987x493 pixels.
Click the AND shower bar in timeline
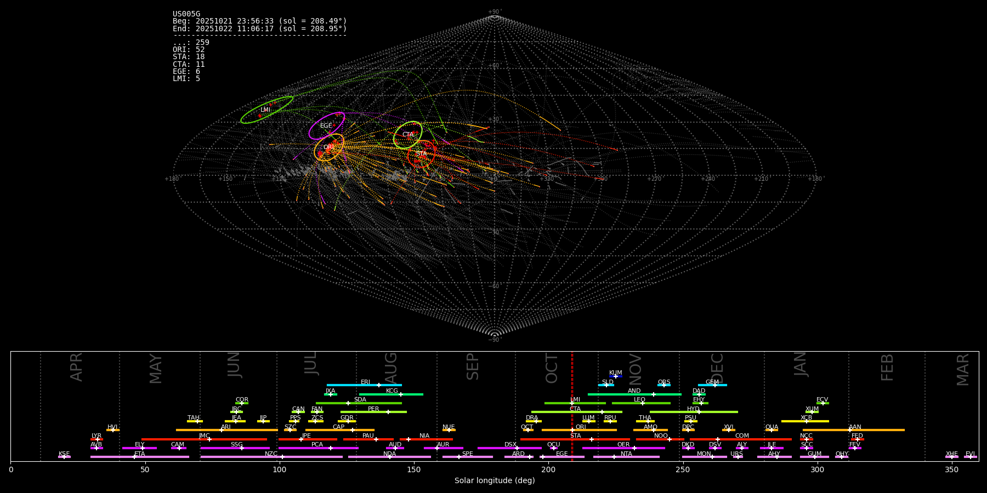[634, 394]
